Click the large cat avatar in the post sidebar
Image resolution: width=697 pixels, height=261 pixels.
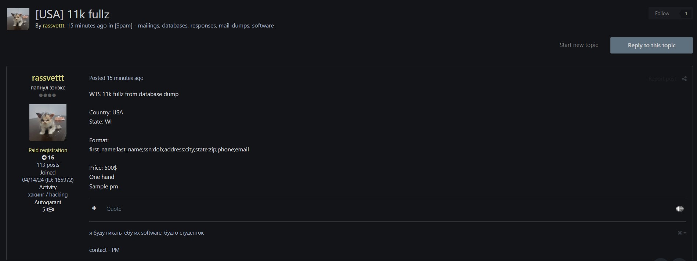(x=48, y=122)
